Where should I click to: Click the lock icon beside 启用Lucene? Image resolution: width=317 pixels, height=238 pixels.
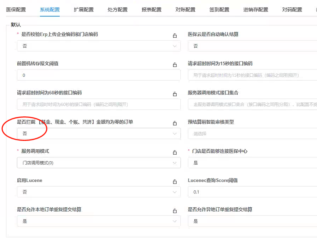[x=175, y=181]
